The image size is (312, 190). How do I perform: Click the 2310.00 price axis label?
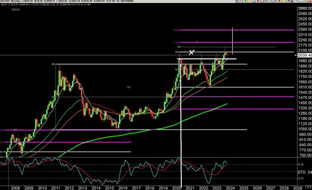click(305, 34)
